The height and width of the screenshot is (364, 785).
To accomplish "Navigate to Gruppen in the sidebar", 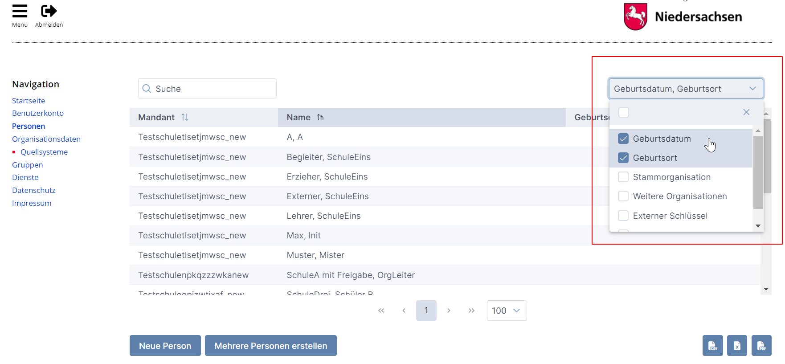I will click(28, 165).
